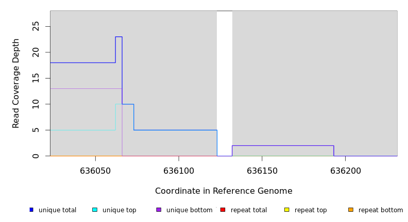Click the blue unique total legend swatch

click(x=31, y=210)
